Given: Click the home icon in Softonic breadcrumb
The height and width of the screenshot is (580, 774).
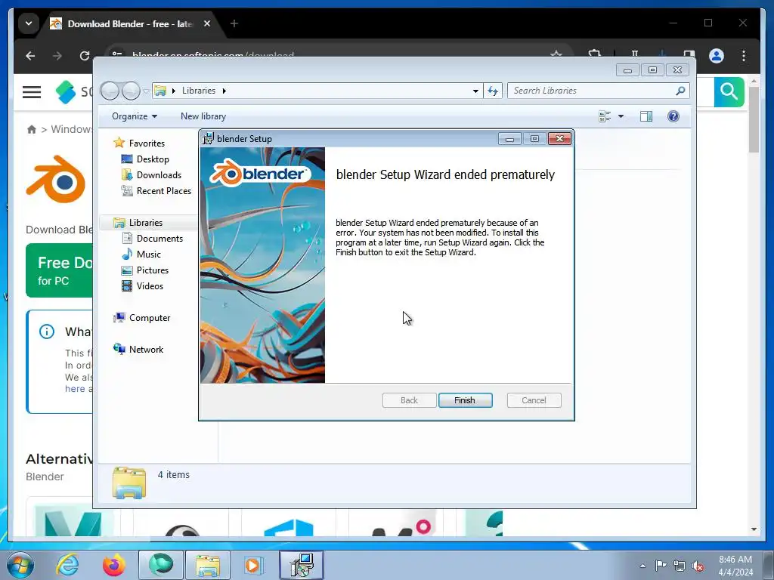Looking at the screenshot, I should click(32, 129).
